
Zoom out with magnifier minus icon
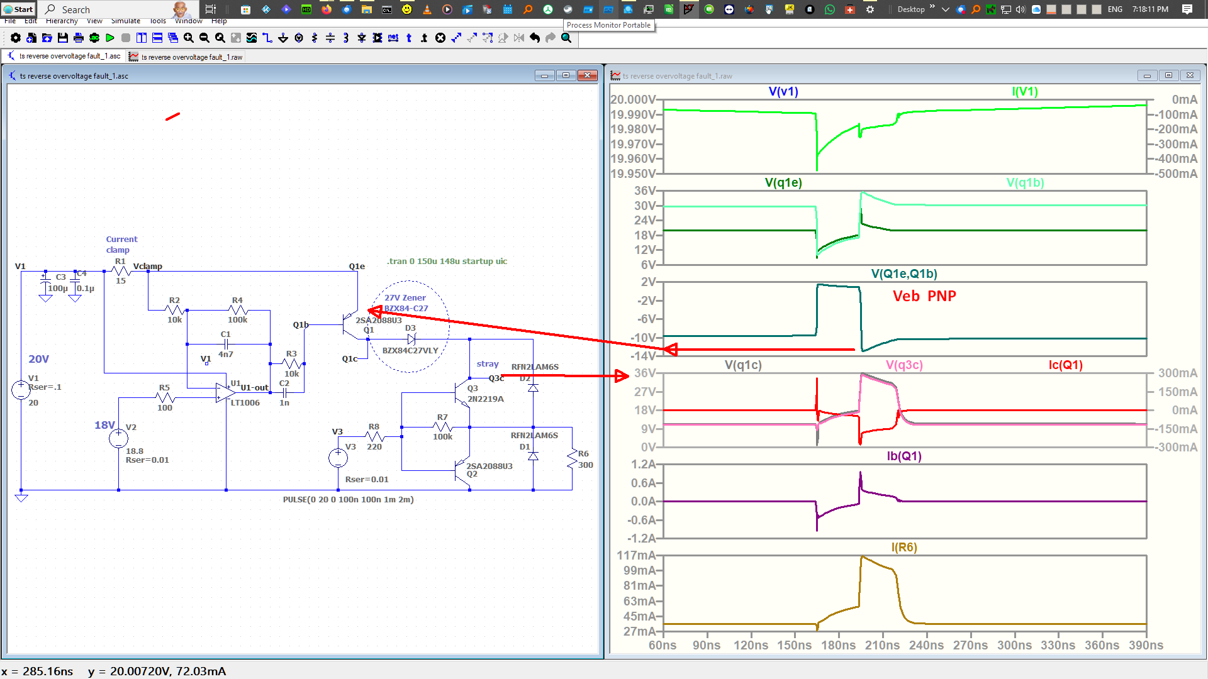[x=204, y=38]
